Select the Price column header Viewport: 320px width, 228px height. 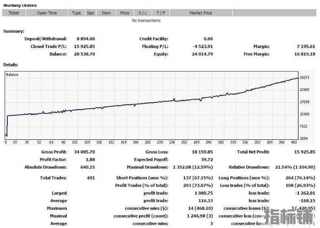(x=125, y=13)
